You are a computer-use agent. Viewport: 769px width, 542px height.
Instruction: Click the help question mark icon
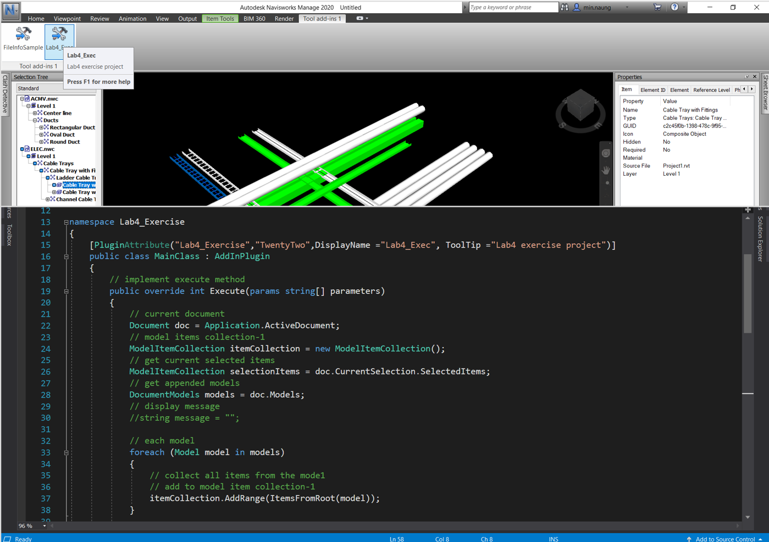(x=674, y=7)
